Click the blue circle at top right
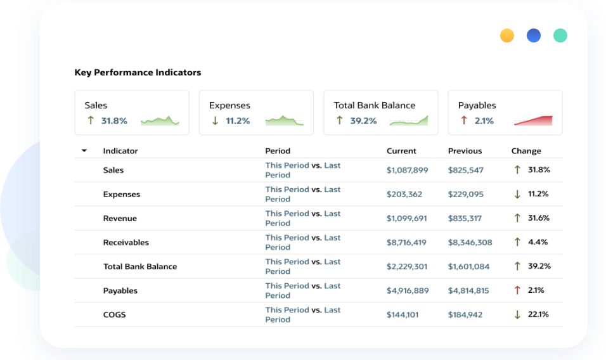Image resolution: width=606 pixels, height=360 pixels. tap(534, 35)
